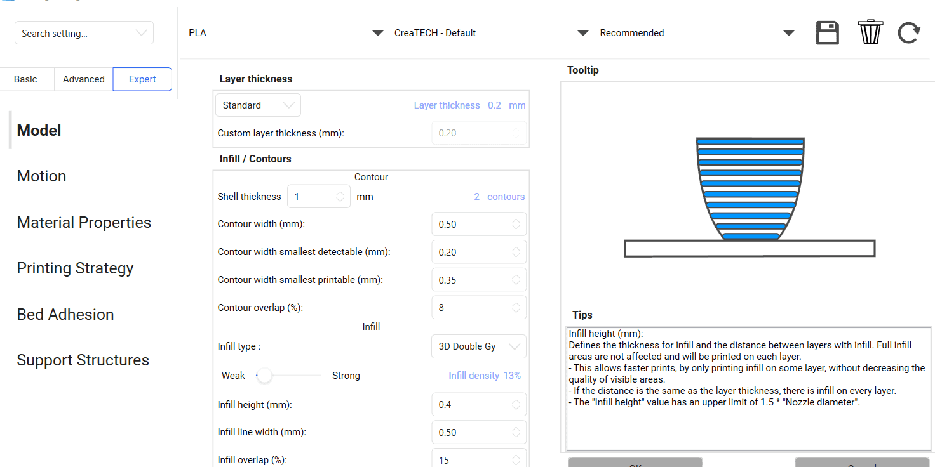935x467 pixels.
Task: Click the infill density Weak-Strong slider handle
Action: pyautogui.click(x=264, y=376)
